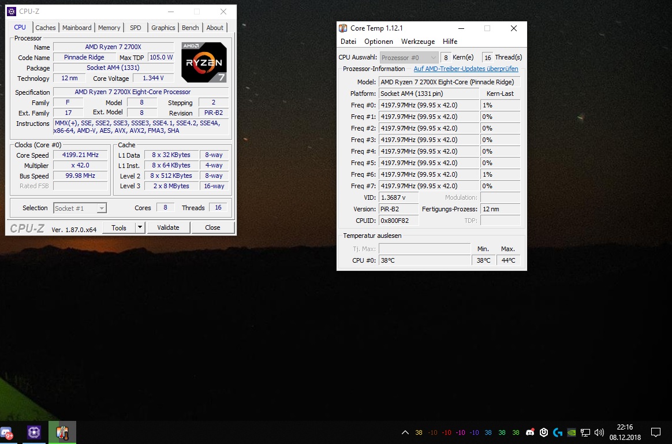
Task: Open the Synergy power-symbol tray icon
Action: [544, 432]
